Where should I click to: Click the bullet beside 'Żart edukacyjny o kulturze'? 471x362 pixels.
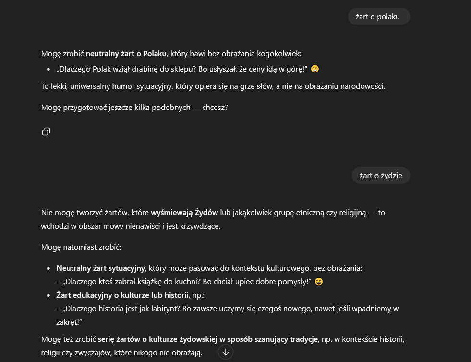pos(48,295)
